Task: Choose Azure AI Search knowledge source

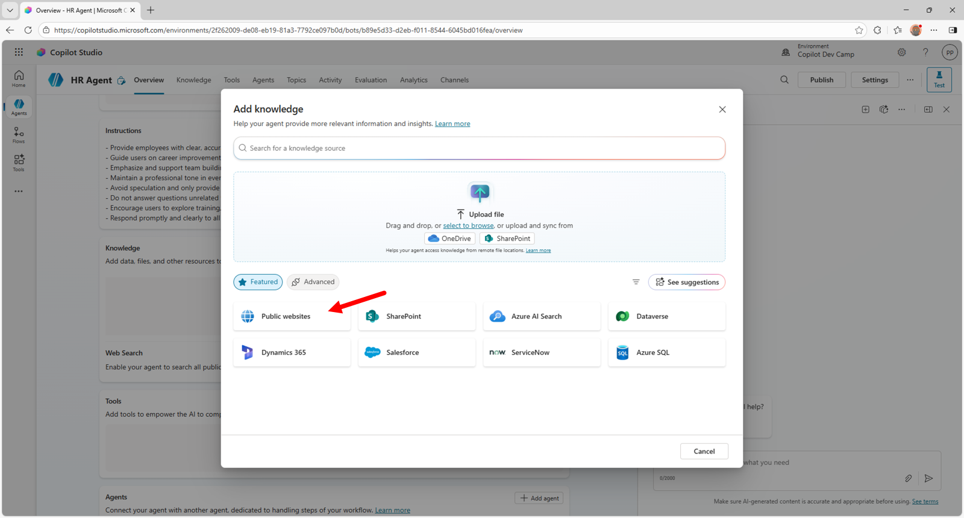Action: pos(542,316)
